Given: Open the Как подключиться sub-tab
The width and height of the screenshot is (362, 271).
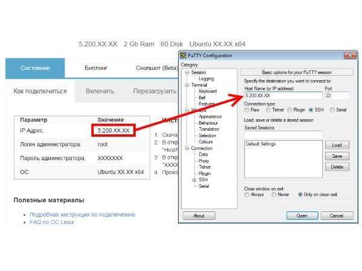Looking at the screenshot, I should tap(40, 92).
